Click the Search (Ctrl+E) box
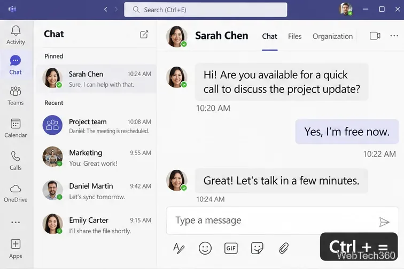Viewport: 404px width, 269px height. pos(206,10)
